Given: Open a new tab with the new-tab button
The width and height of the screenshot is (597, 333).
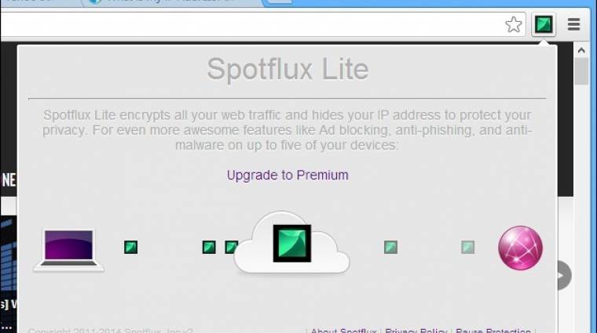Looking at the screenshot, I should (x=280, y=2).
